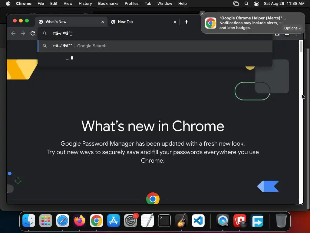Select the '... å' suggestion row
The image size is (310, 233).
(155, 58)
